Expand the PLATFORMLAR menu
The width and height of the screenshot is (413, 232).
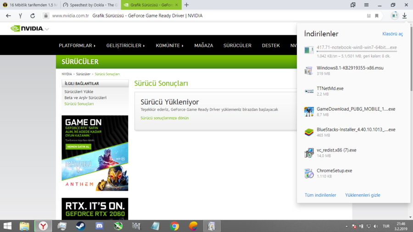coord(77,45)
